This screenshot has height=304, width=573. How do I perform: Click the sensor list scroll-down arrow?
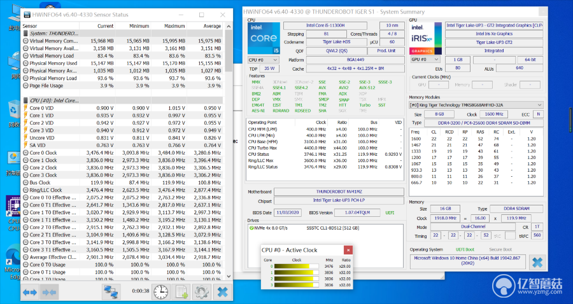(229, 277)
